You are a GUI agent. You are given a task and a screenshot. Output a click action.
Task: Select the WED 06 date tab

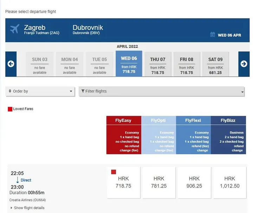point(129,64)
